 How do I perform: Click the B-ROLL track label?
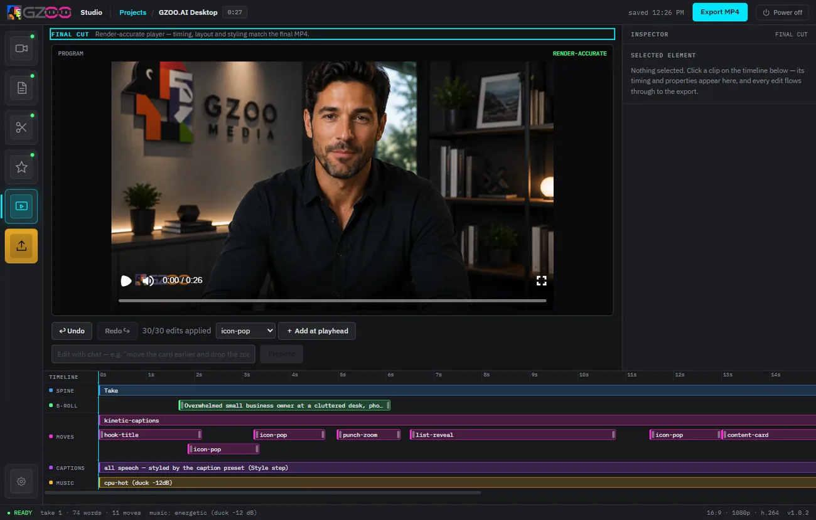(67, 406)
